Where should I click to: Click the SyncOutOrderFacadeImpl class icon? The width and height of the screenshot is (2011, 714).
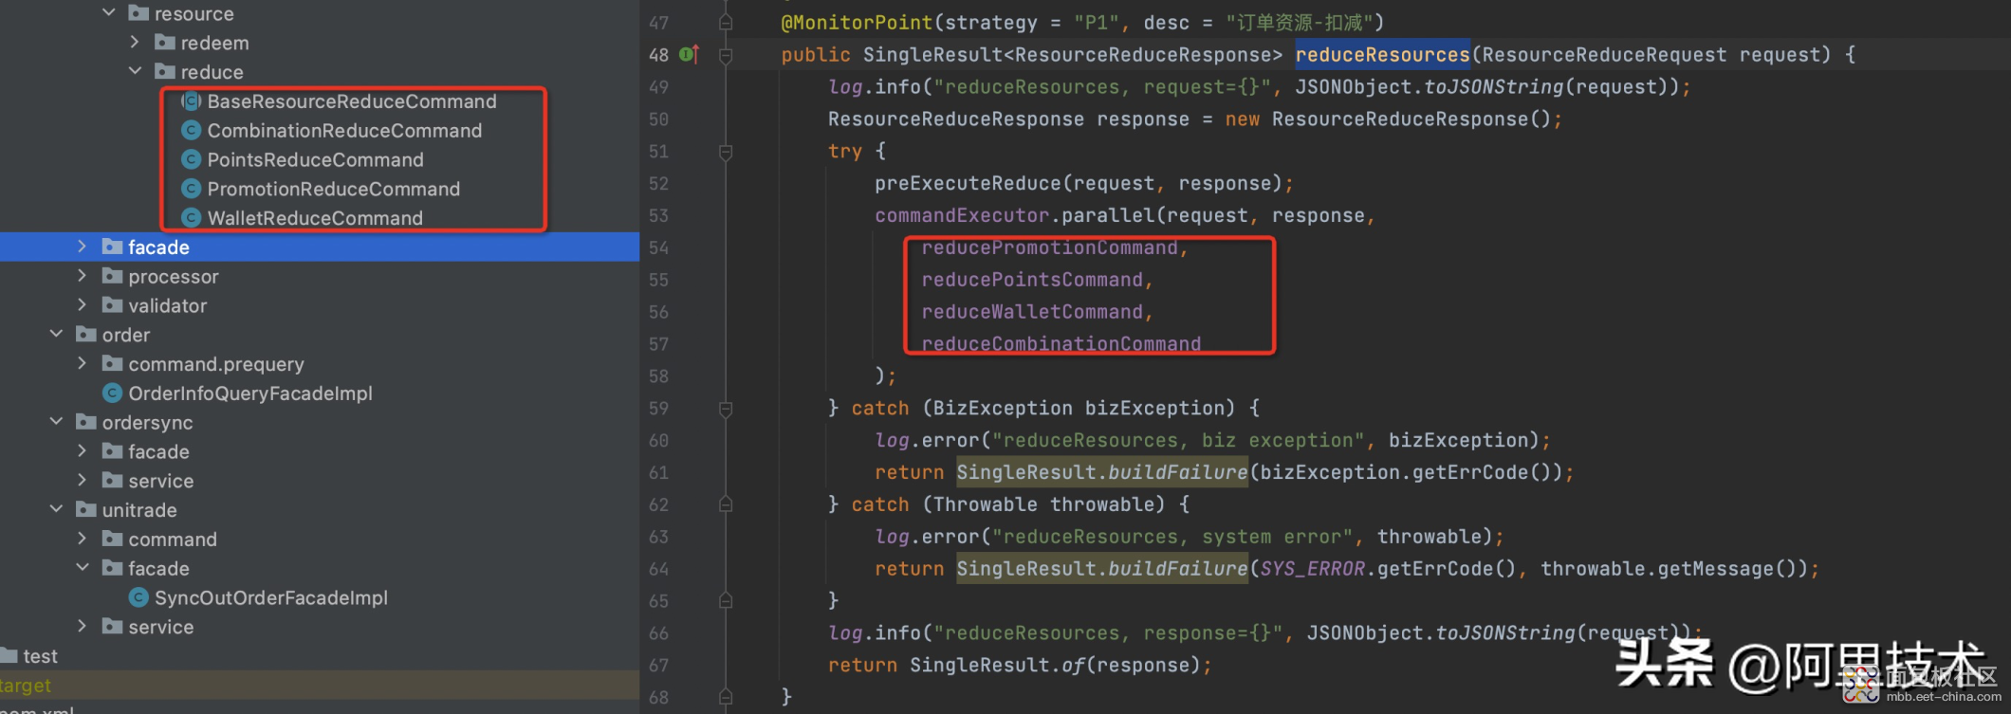[138, 598]
